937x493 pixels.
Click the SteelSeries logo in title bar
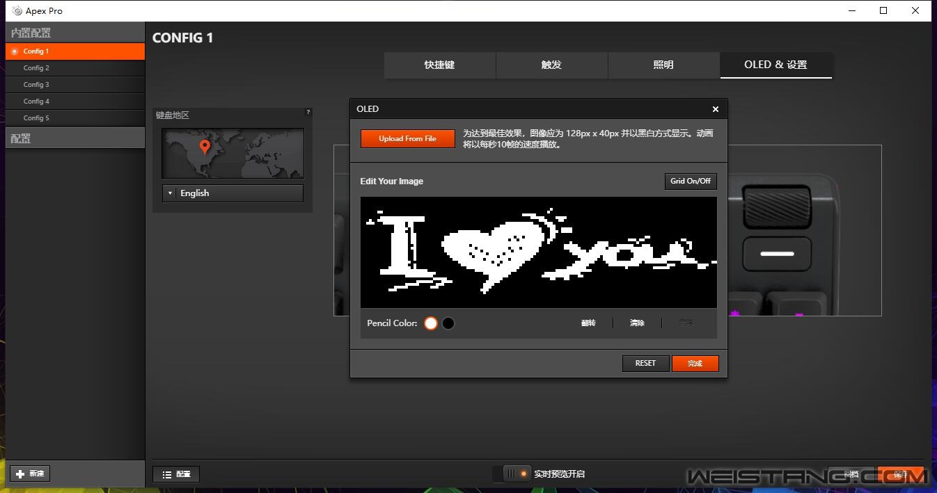17,11
